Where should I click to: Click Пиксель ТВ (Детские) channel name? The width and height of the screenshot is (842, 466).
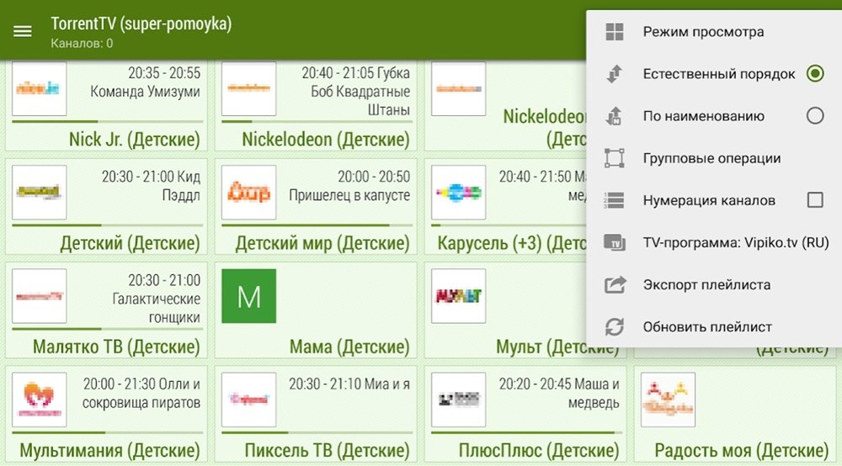point(327,451)
